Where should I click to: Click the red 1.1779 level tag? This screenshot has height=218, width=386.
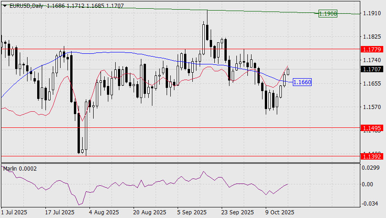[372, 49]
